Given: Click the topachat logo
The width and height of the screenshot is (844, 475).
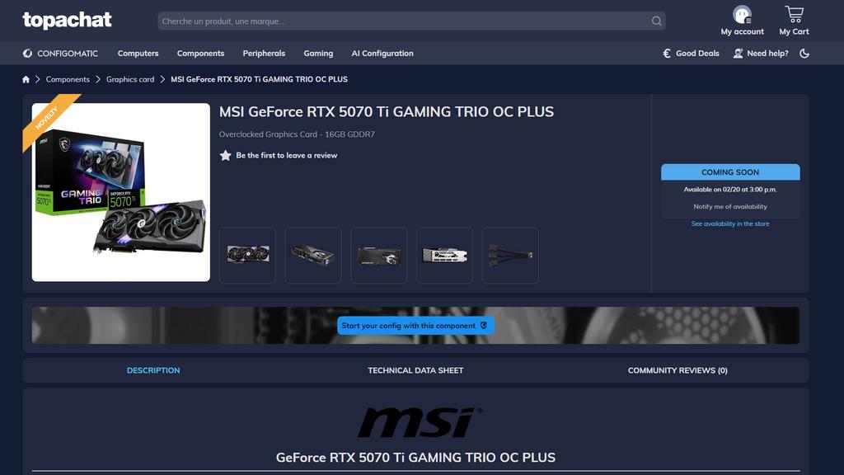Looking at the screenshot, I should click(x=67, y=21).
